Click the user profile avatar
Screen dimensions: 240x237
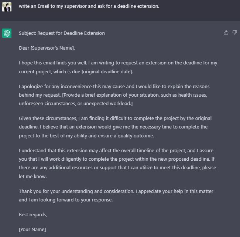(7, 7)
